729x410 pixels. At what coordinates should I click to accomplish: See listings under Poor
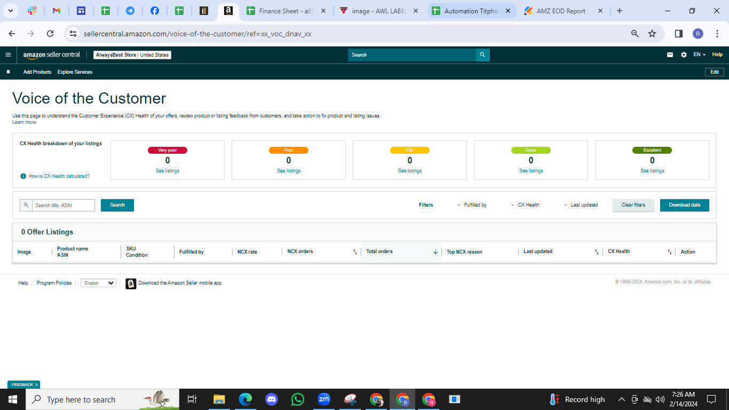point(289,171)
